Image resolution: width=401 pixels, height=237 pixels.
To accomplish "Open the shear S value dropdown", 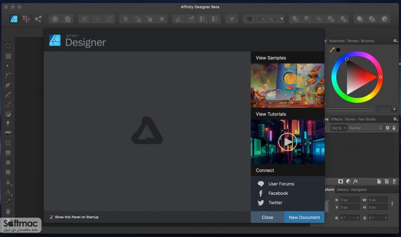I will (386, 218).
